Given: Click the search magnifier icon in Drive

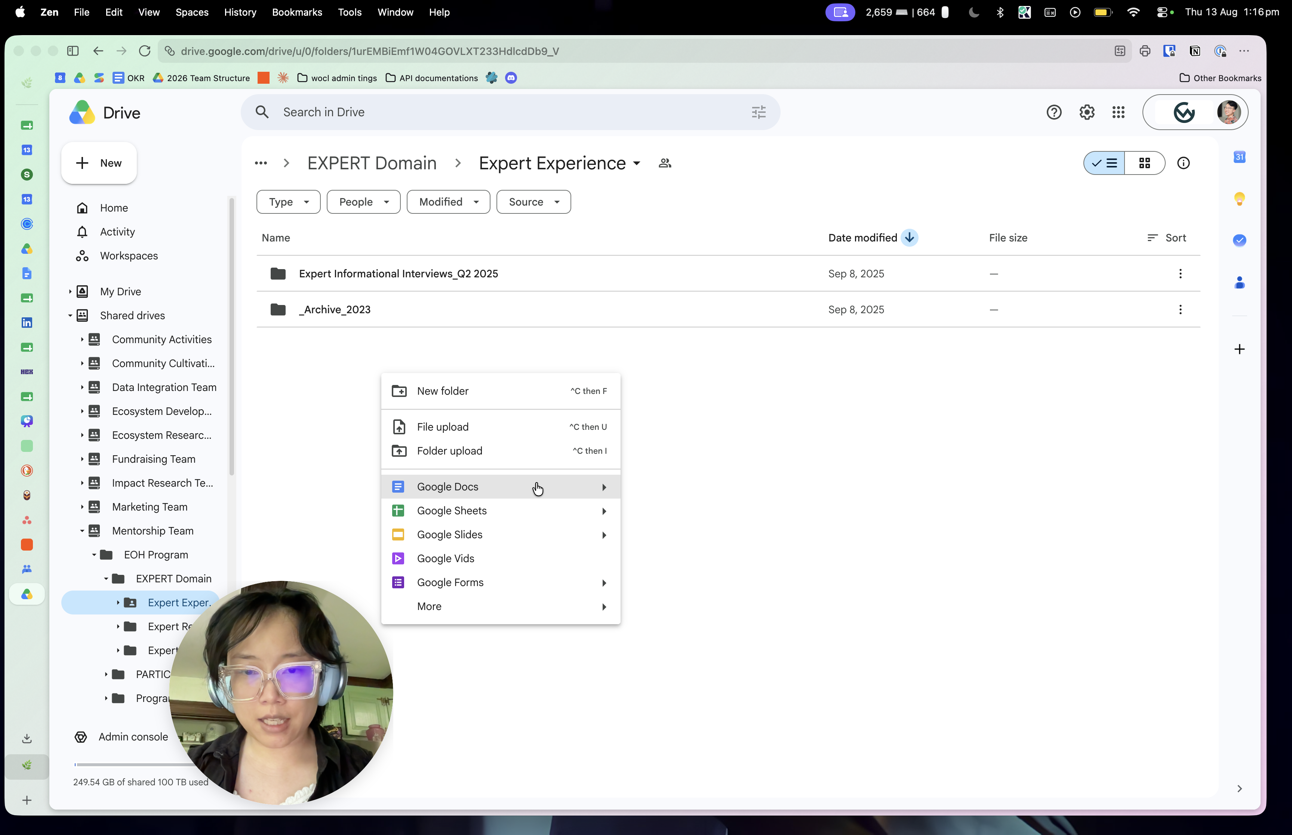Looking at the screenshot, I should (x=262, y=112).
